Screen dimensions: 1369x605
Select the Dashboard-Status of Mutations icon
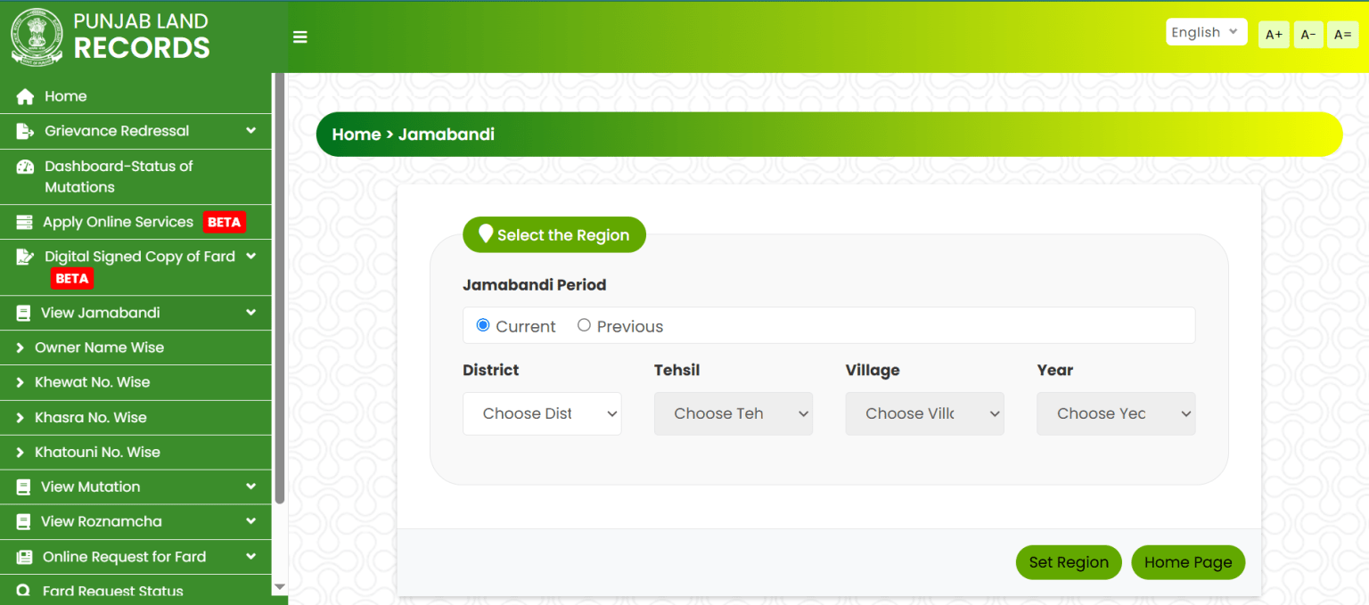25,167
